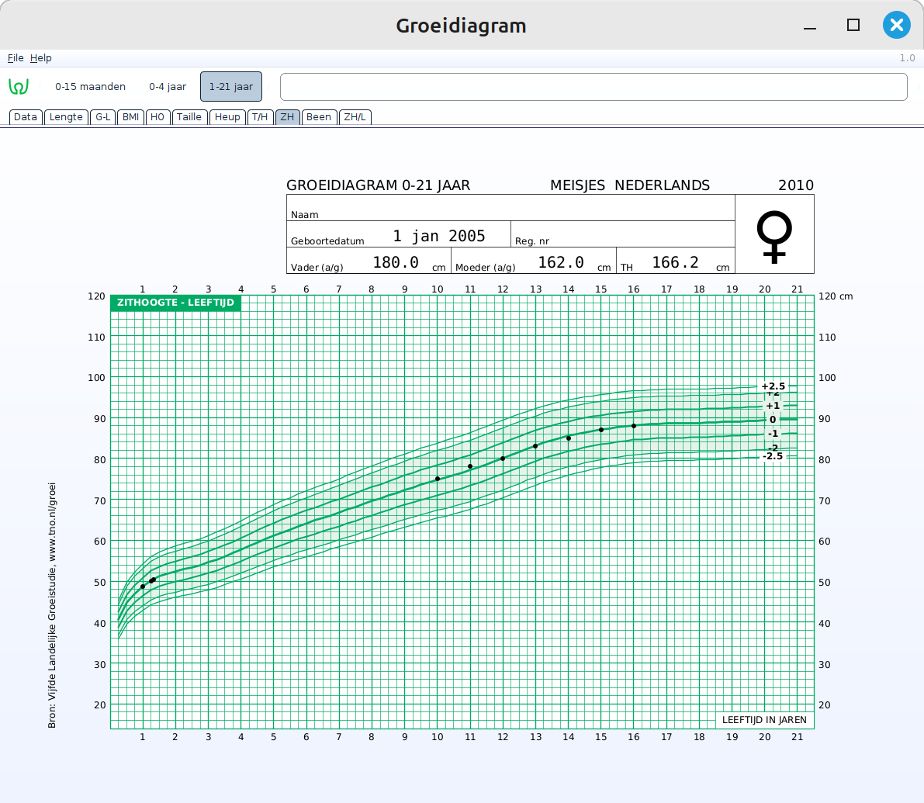Close the Groeidiagram window
The image size is (924, 803).
[896, 25]
